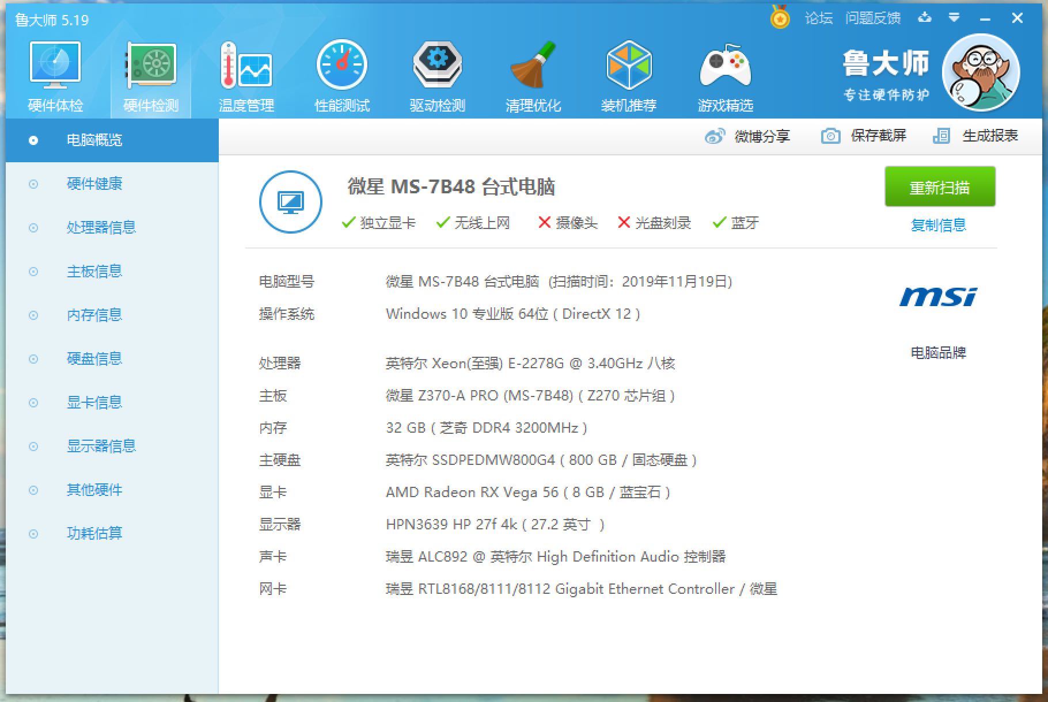Open the title bar dropdown menu arrow
1048x702 pixels.
tap(954, 18)
